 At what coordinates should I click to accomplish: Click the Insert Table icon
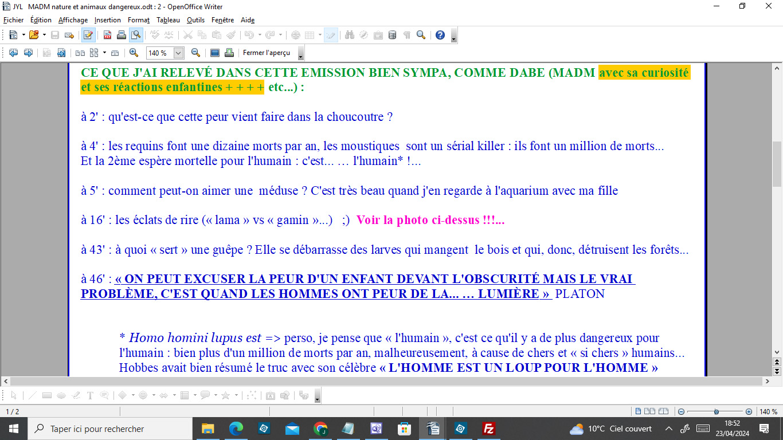310,35
